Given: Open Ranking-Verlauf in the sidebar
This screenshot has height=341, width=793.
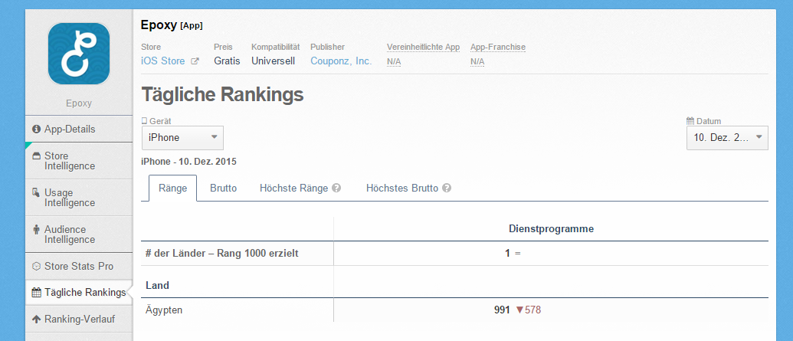Looking at the screenshot, I should tap(79, 320).
